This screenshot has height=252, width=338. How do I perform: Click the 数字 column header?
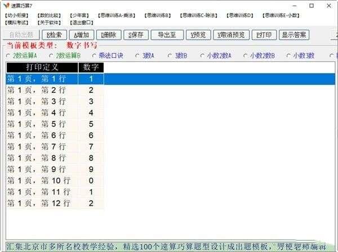pos(91,67)
